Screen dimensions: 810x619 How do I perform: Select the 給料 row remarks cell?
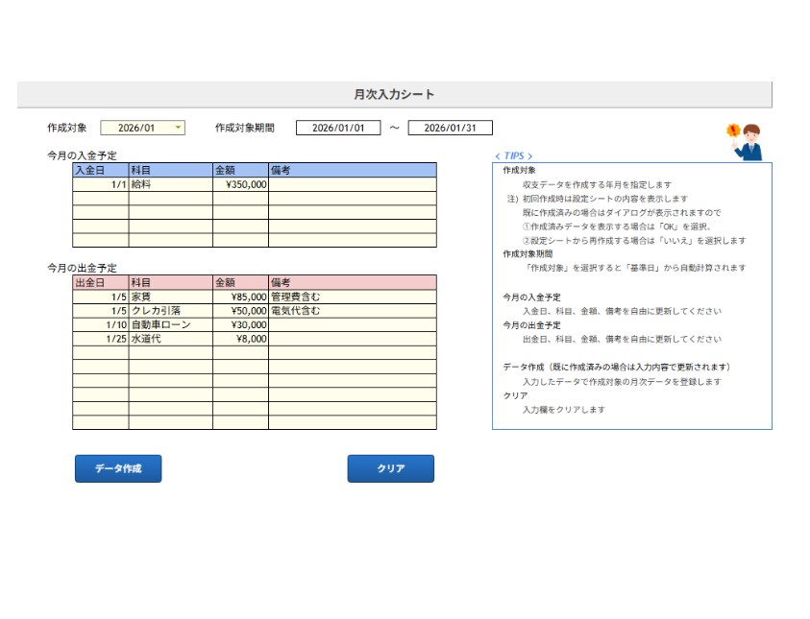[x=353, y=184]
